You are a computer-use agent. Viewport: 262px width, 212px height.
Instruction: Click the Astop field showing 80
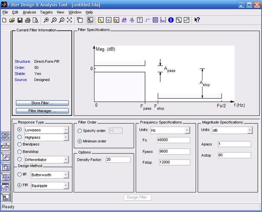[234, 155]
